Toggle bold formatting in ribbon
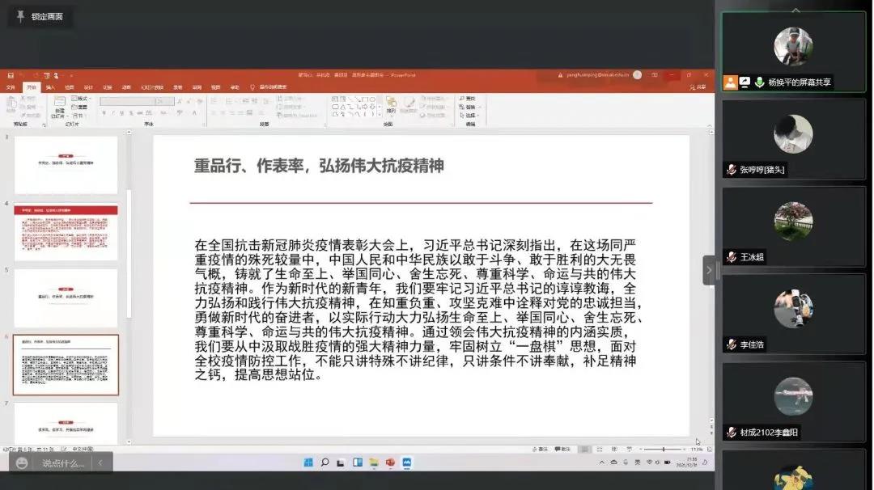The width and height of the screenshot is (874, 490). [103, 113]
